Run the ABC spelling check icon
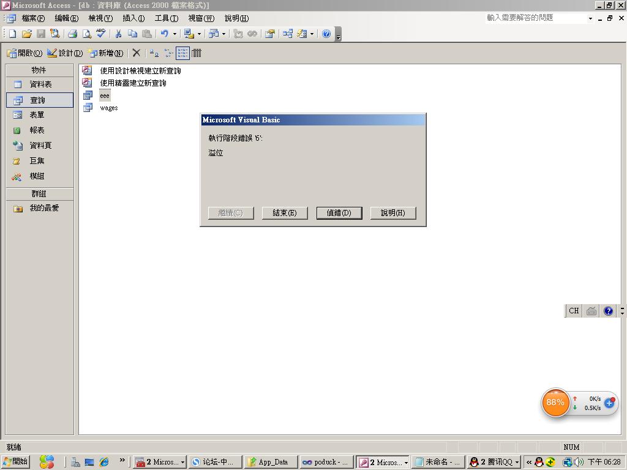627x470 pixels. 101,34
